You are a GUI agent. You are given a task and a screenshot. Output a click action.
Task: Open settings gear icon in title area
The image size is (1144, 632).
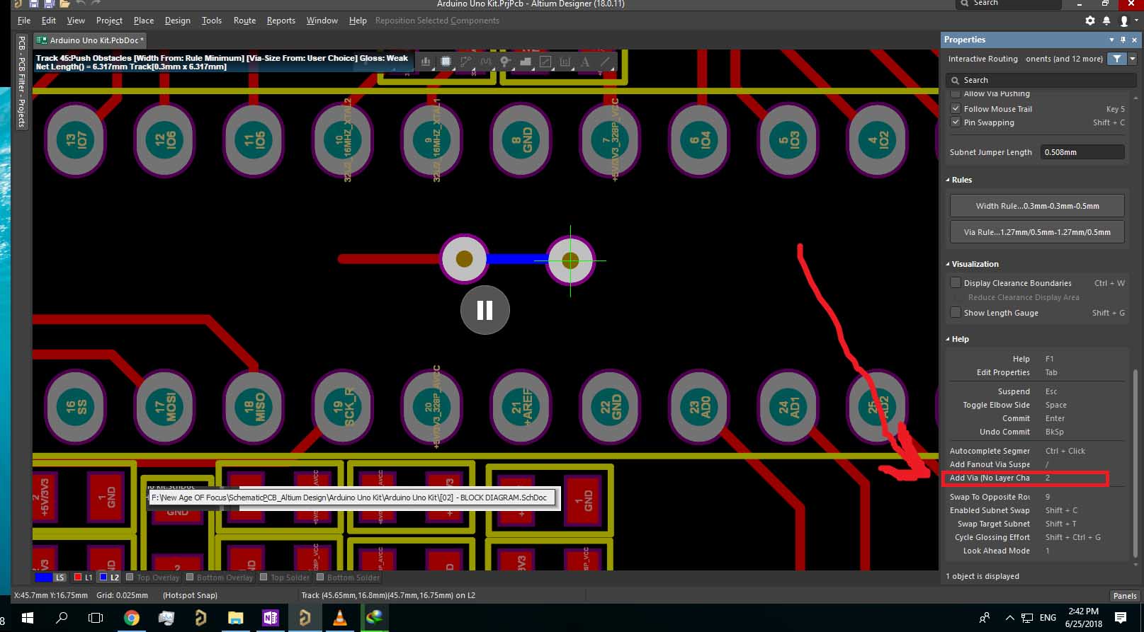[1089, 21]
